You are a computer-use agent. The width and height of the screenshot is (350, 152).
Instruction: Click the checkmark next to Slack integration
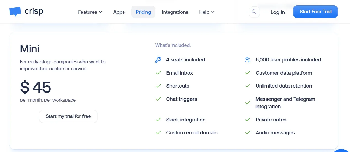click(158, 120)
